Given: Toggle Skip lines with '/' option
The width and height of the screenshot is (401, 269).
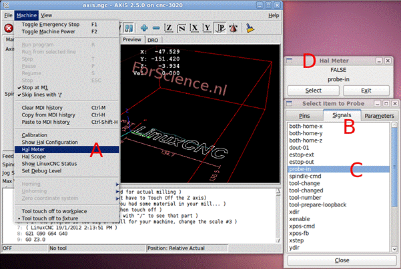Looking at the screenshot, I should click(67, 95).
